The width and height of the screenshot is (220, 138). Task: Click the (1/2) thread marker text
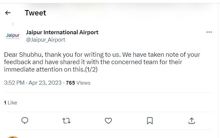click(91, 70)
